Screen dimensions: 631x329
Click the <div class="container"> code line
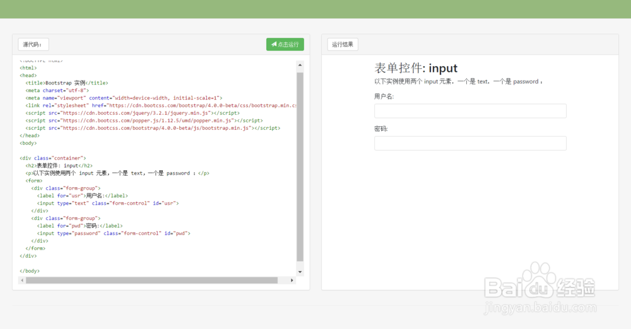pos(53,158)
